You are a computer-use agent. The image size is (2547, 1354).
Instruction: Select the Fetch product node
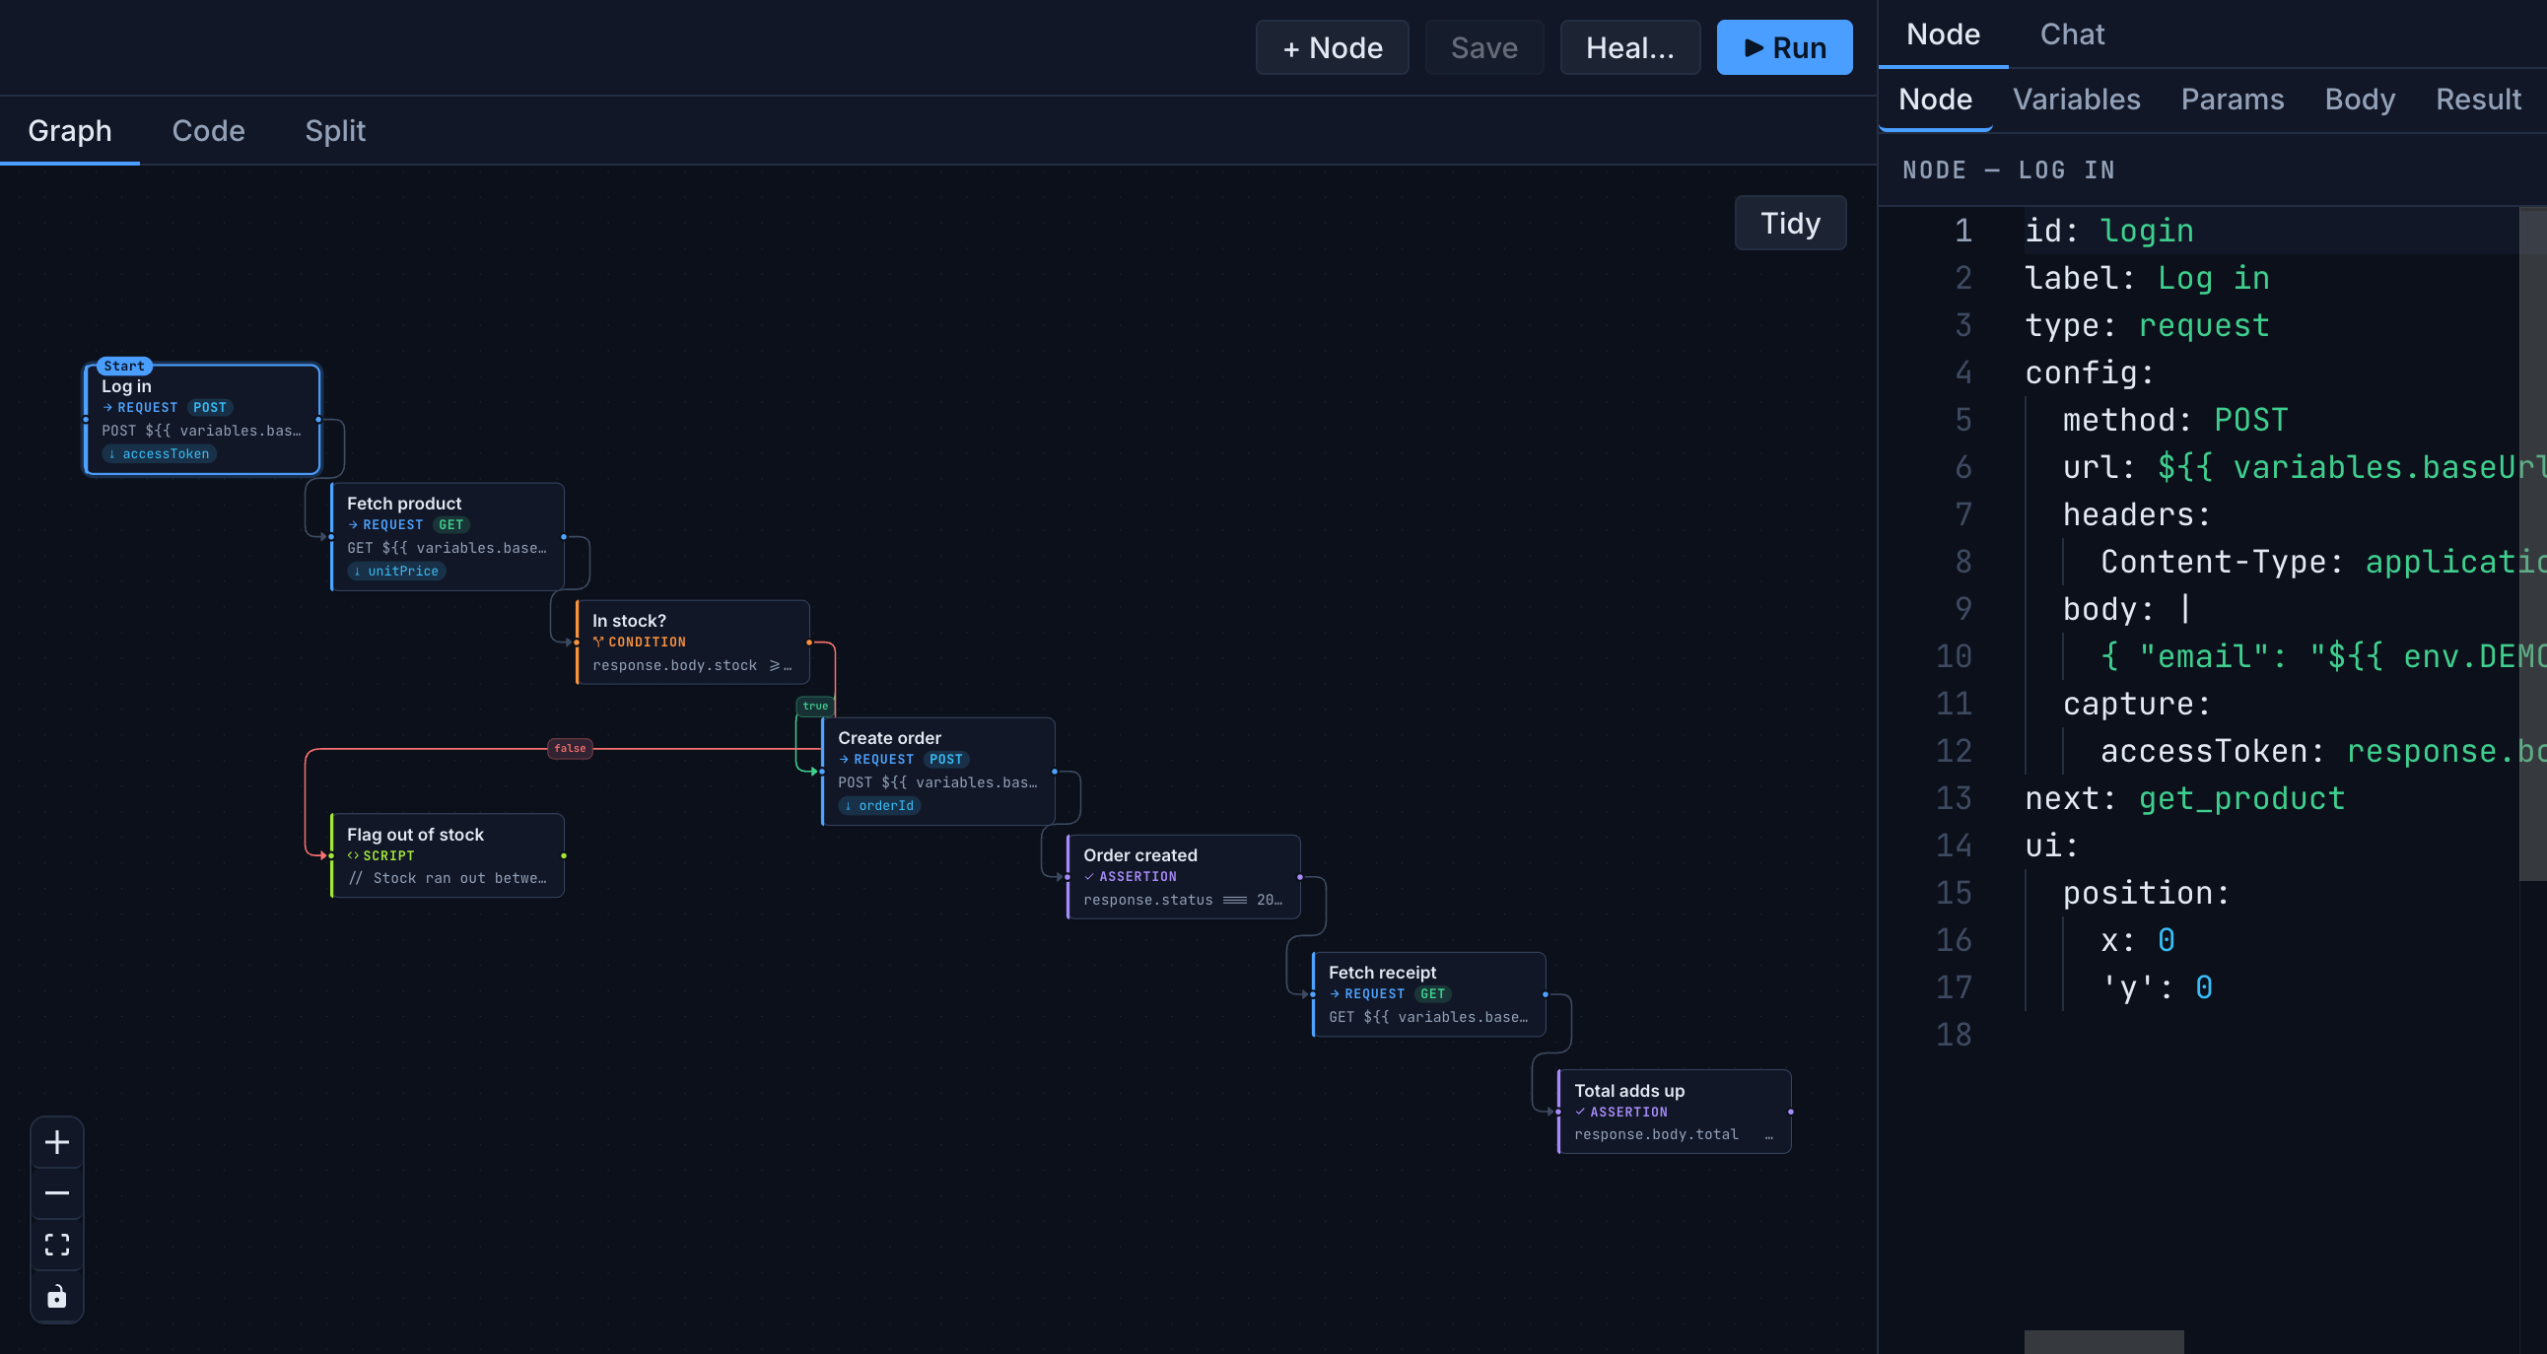(x=447, y=537)
